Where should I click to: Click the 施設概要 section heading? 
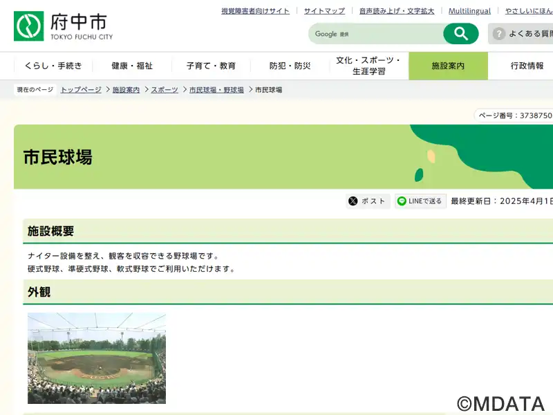(50, 231)
